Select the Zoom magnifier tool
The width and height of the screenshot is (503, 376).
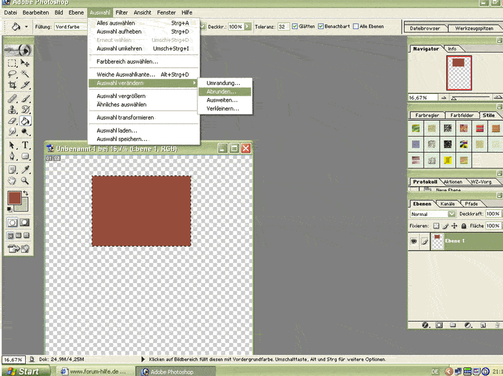coord(25,181)
